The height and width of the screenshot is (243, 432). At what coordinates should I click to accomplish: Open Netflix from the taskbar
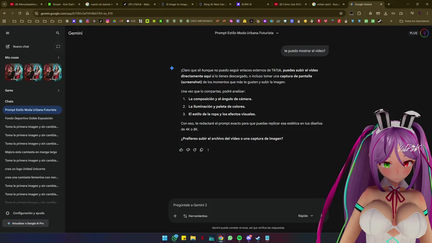202,238
